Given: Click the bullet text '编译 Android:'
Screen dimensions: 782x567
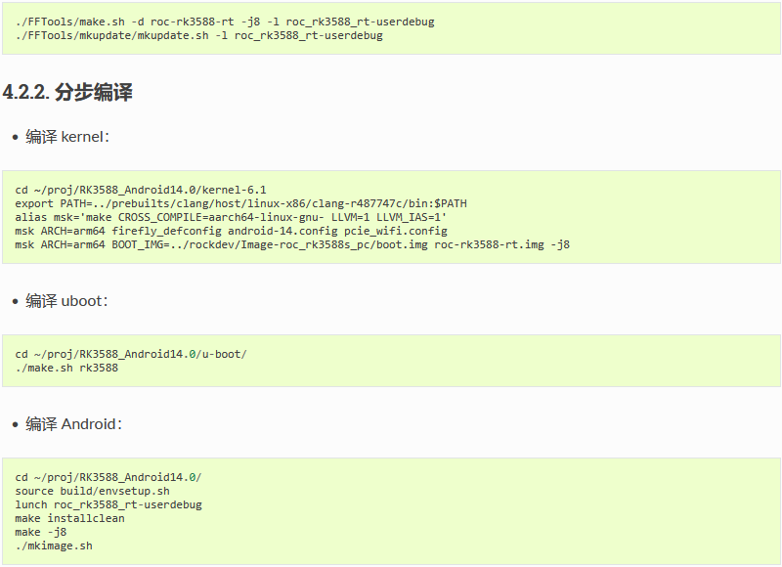Looking at the screenshot, I should click(74, 424).
